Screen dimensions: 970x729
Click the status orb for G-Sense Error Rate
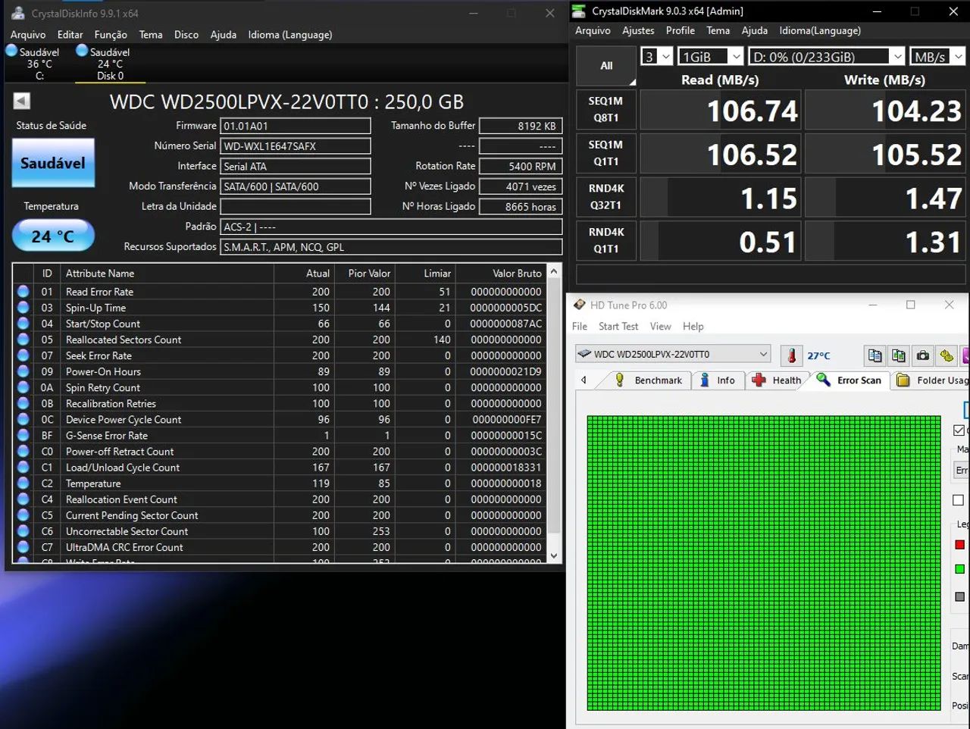[23, 435]
